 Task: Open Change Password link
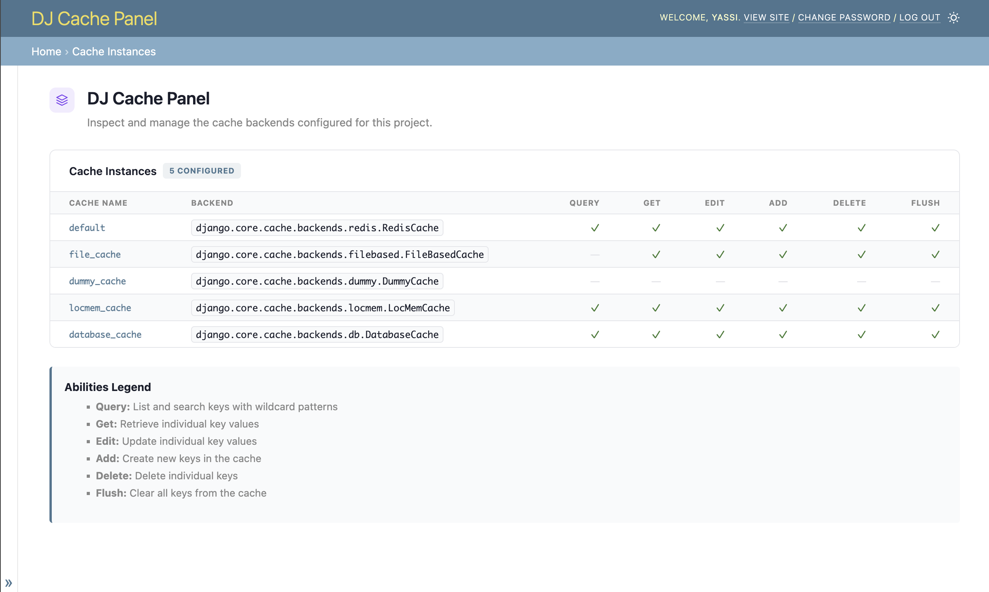844,18
